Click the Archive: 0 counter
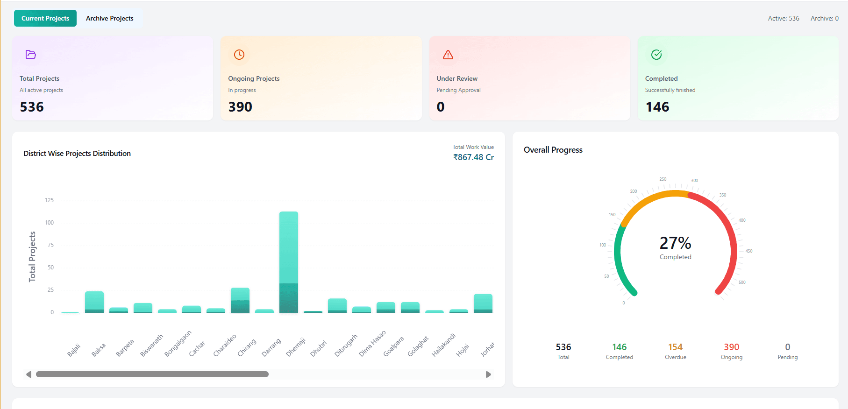848x409 pixels. 825,18
